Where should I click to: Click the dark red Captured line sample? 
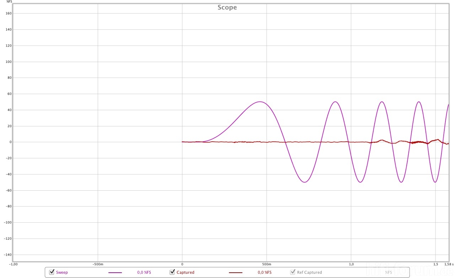[235, 273]
